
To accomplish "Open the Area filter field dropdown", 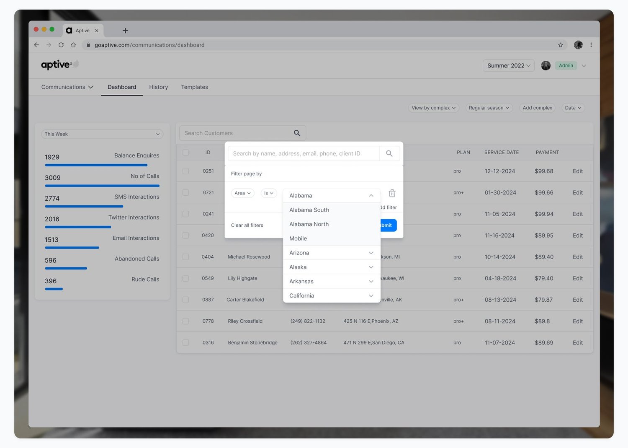I will click(243, 193).
